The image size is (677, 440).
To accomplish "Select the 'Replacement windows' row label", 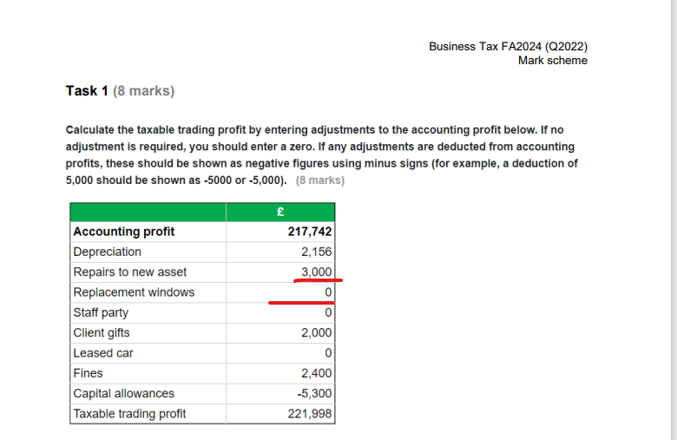I will point(134,292).
